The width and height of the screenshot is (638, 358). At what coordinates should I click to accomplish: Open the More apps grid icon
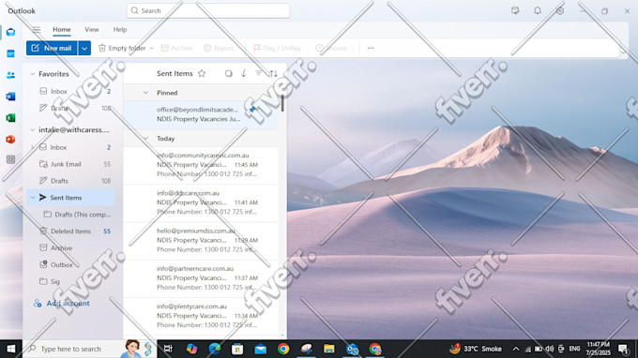coord(10,159)
